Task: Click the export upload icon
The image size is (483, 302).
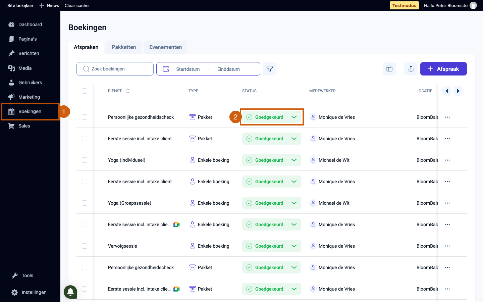Action: (x=411, y=69)
